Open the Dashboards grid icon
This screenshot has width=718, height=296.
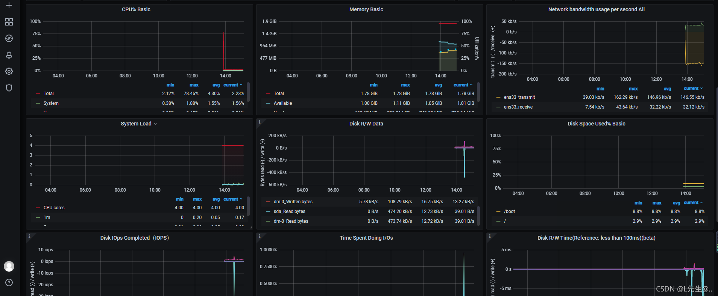click(x=9, y=22)
